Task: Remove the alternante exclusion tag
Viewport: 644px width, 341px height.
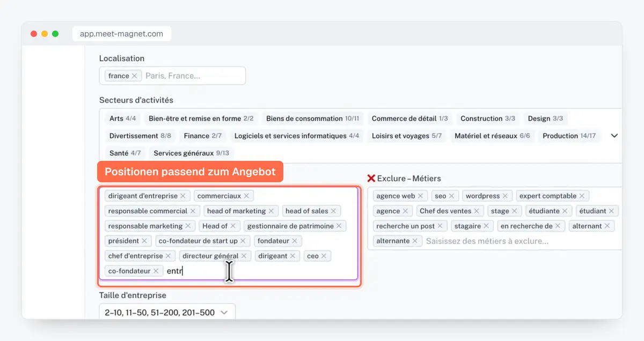Action: pyautogui.click(x=415, y=241)
